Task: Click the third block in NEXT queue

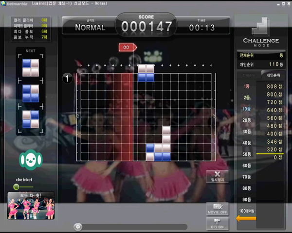Action: pyautogui.click(x=30, y=119)
